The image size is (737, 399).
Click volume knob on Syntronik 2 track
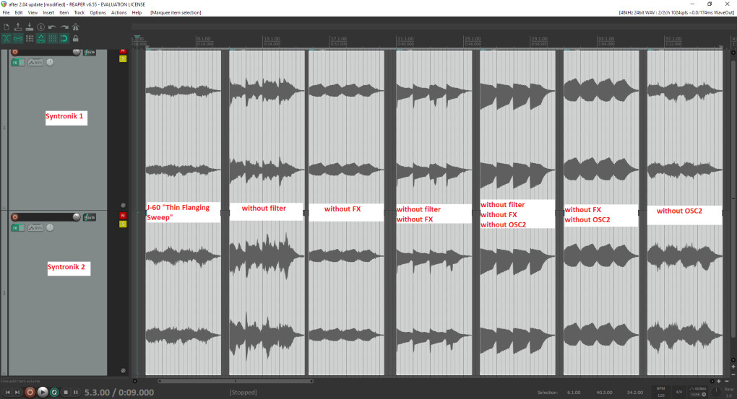click(x=76, y=217)
